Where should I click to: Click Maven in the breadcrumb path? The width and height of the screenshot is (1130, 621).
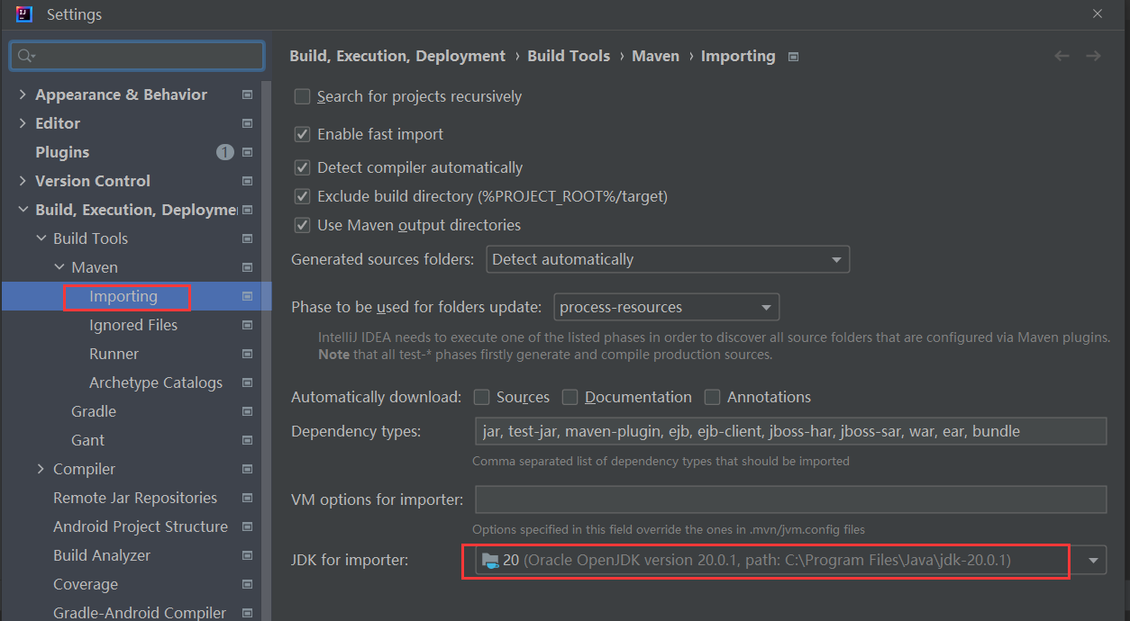coord(655,56)
